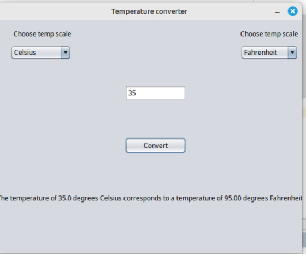306x254 pixels.
Task: Click the "Temperature converter" title bar text
Action: (x=149, y=11)
